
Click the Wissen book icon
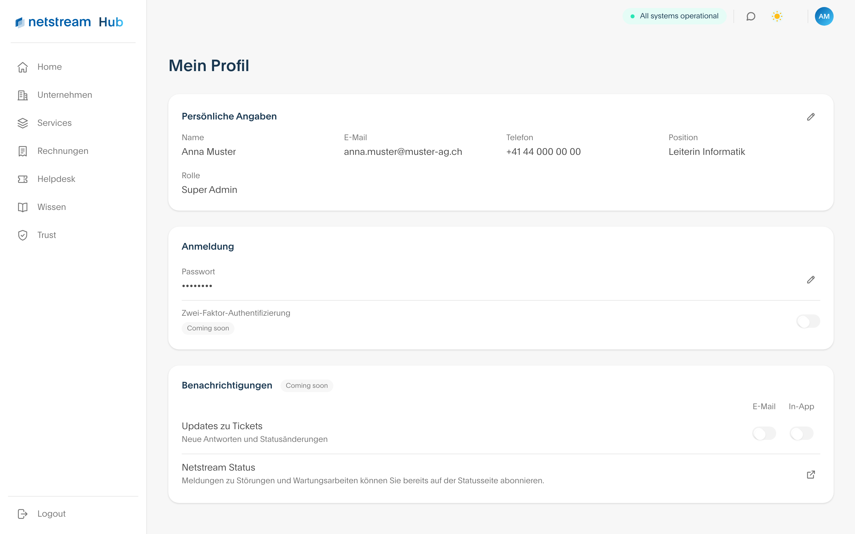23,207
